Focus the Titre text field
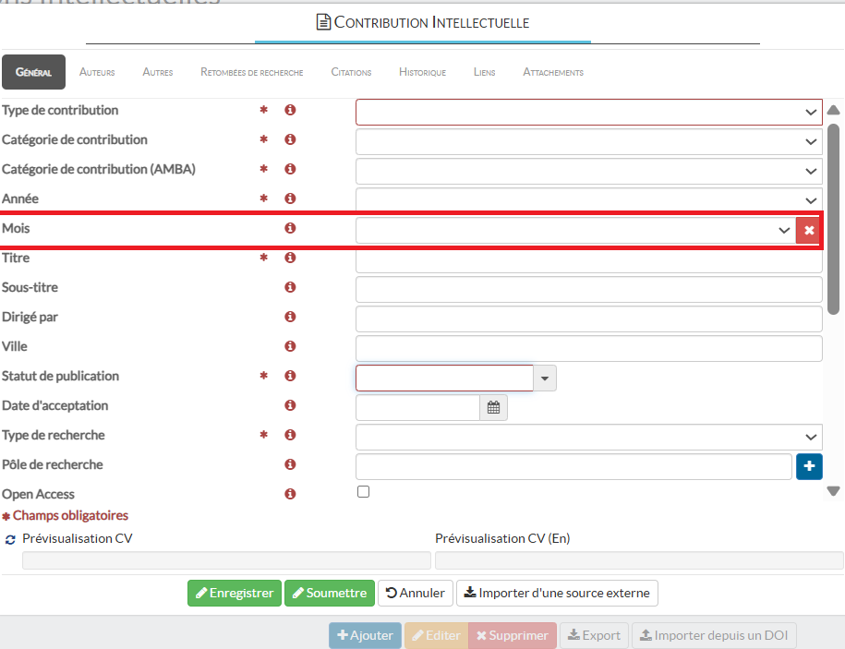 (x=588, y=259)
